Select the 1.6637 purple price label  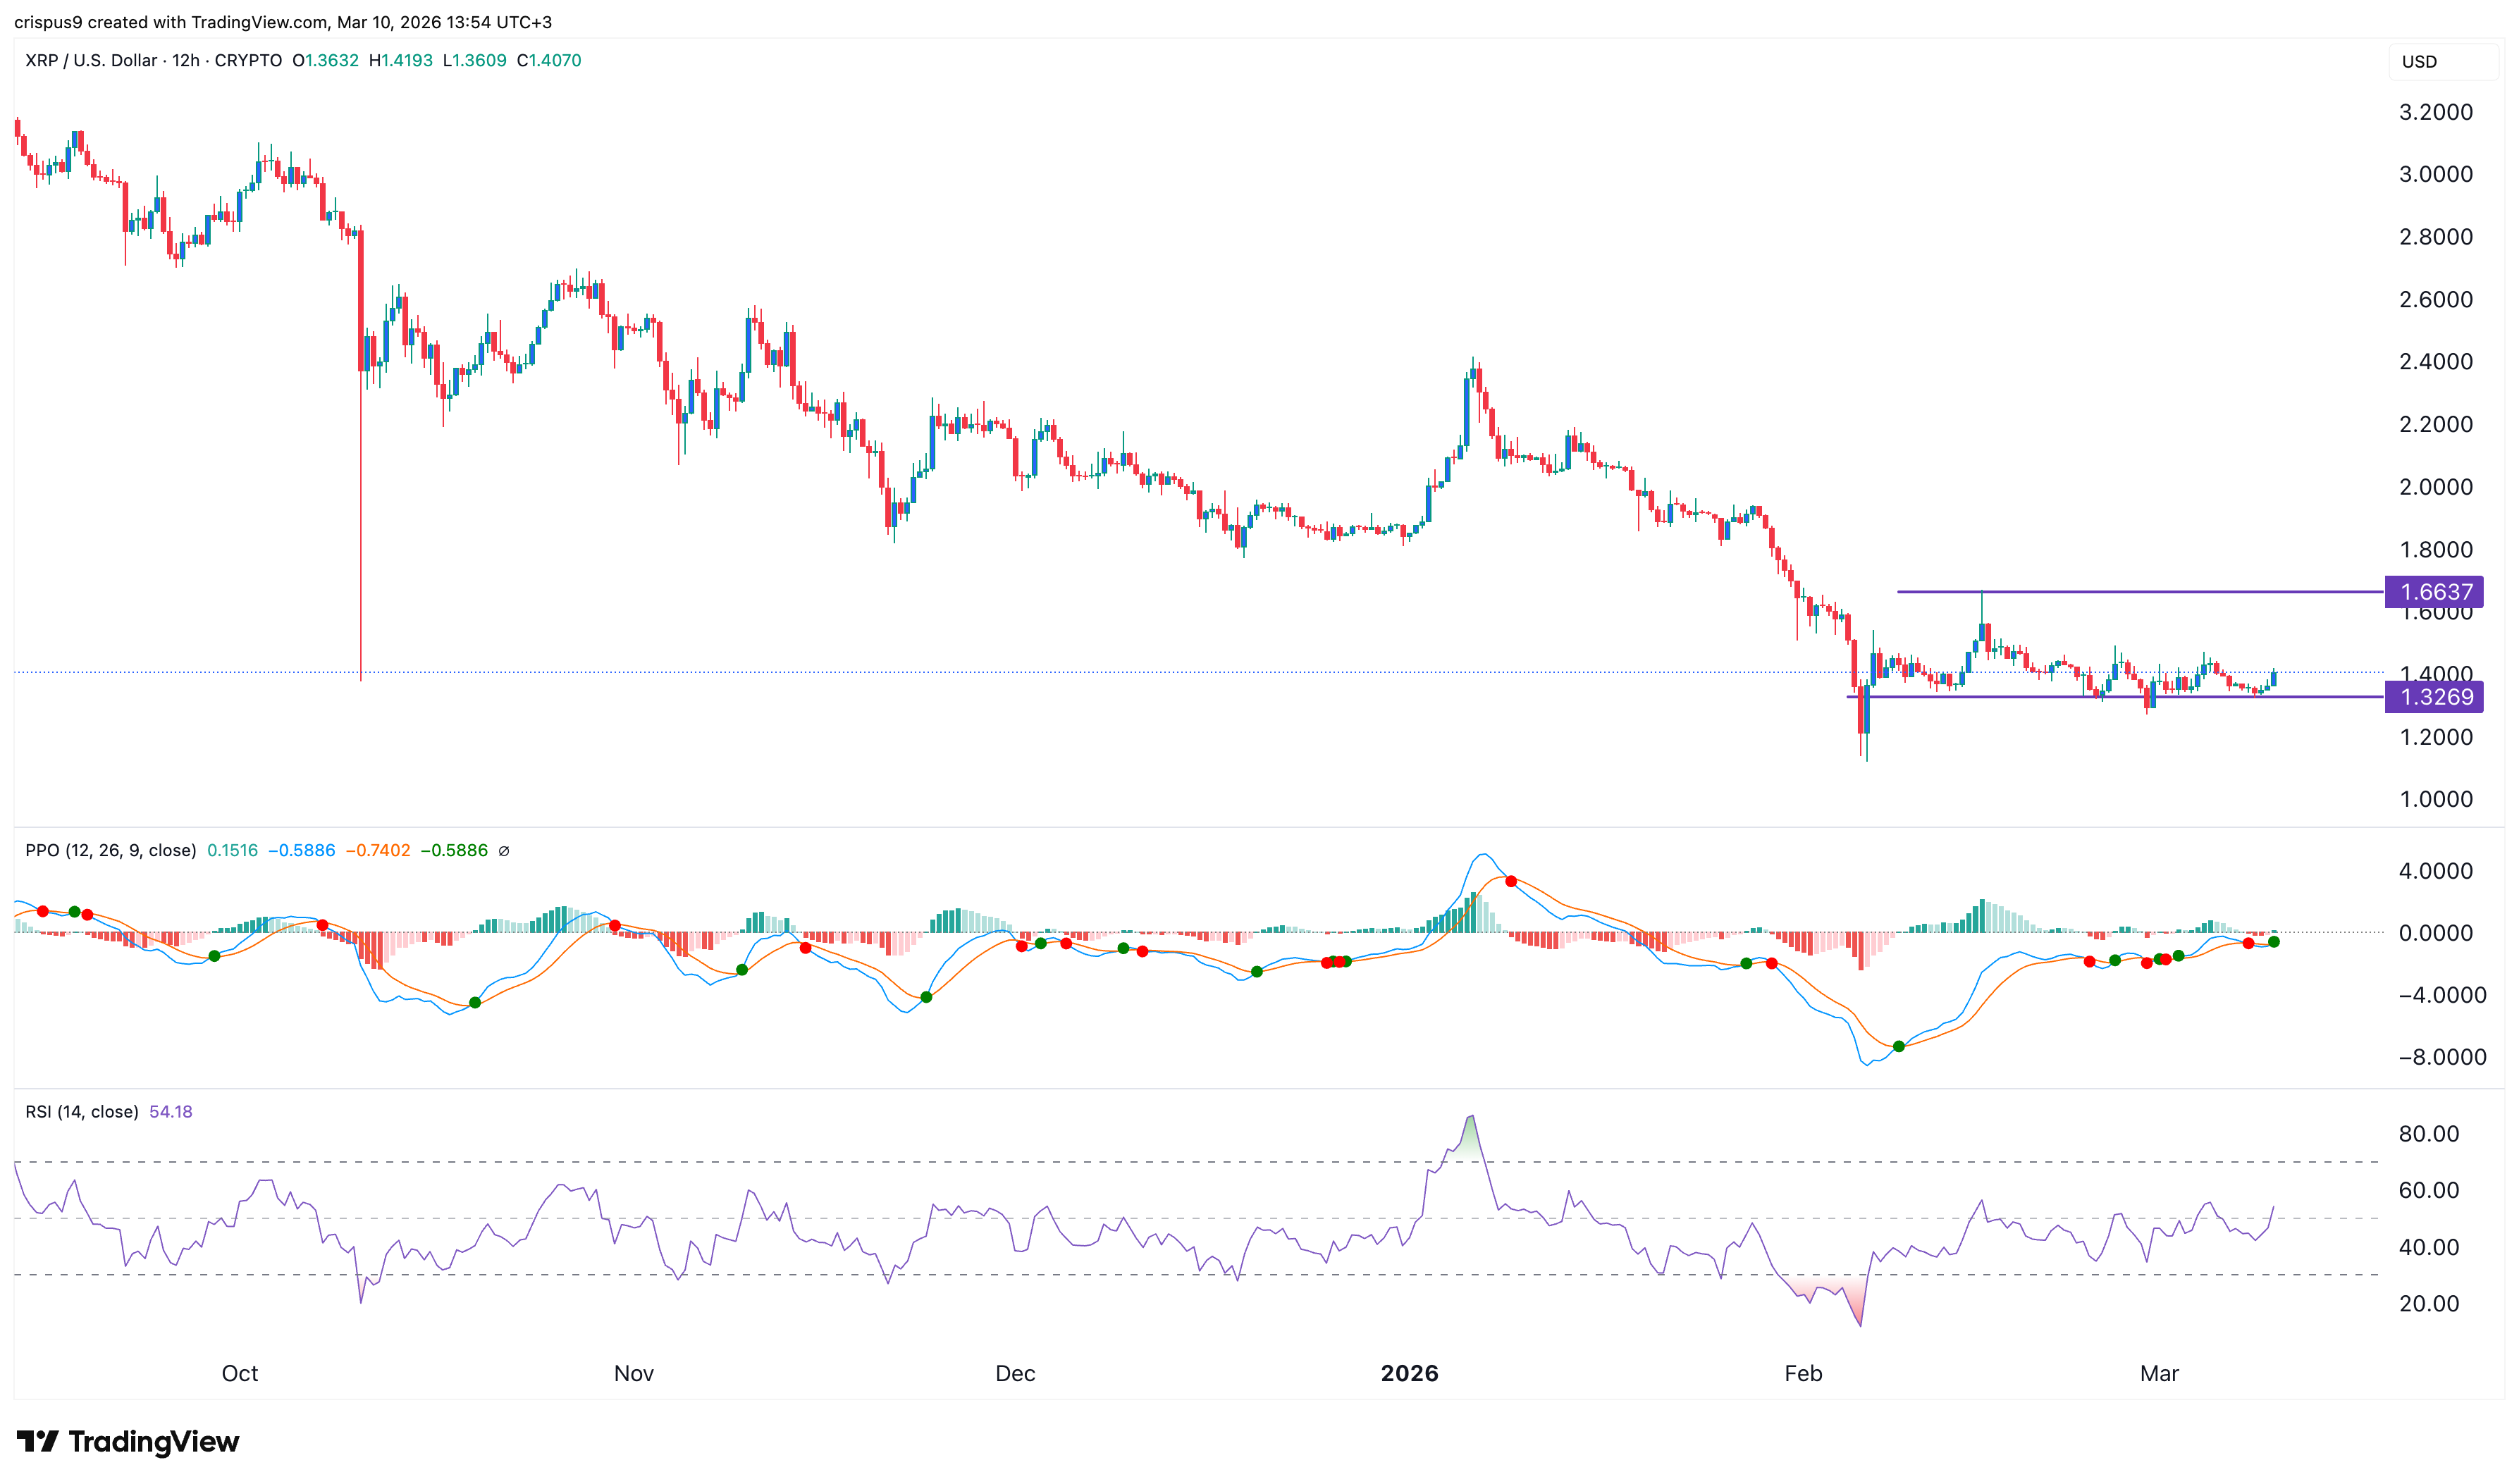(2434, 592)
